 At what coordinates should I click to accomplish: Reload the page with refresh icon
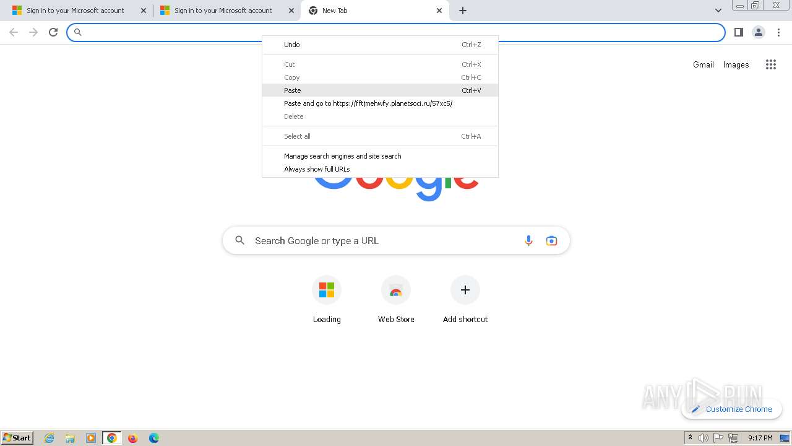click(53, 32)
